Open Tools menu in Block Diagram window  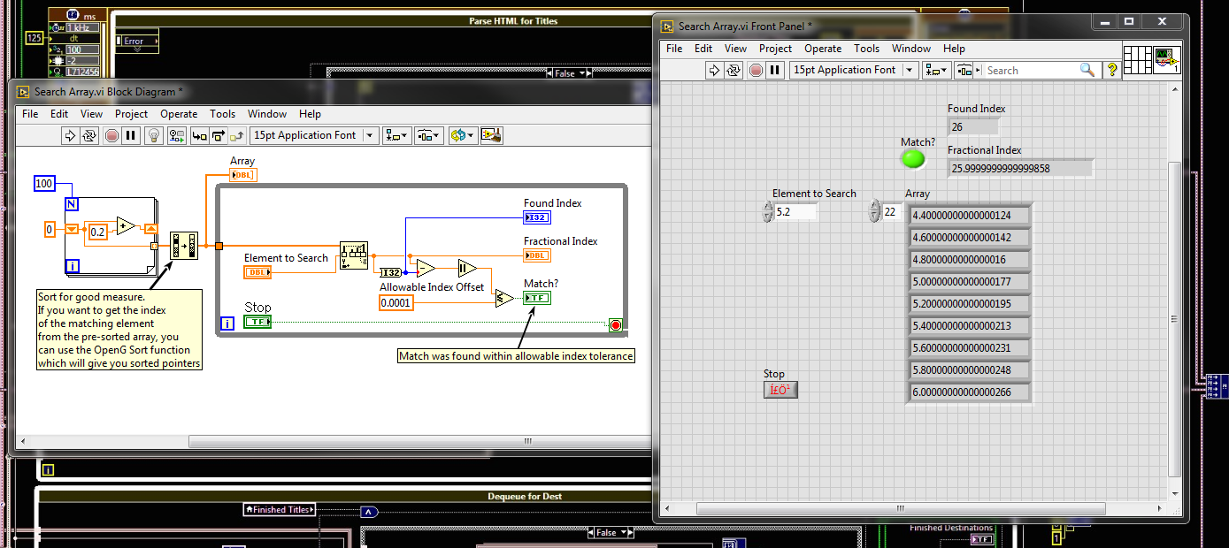223,114
